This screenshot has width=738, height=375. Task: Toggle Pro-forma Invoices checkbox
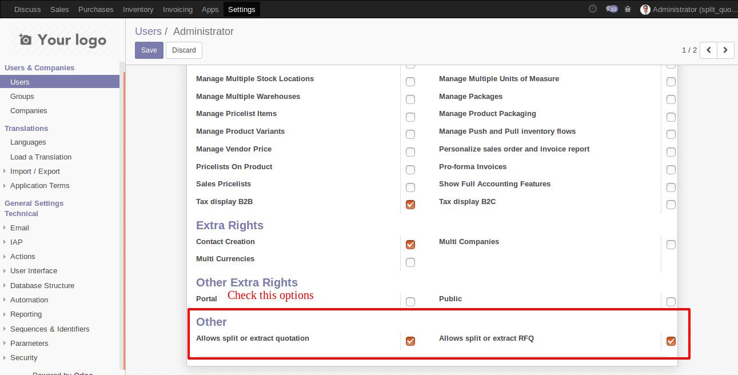[x=671, y=170]
